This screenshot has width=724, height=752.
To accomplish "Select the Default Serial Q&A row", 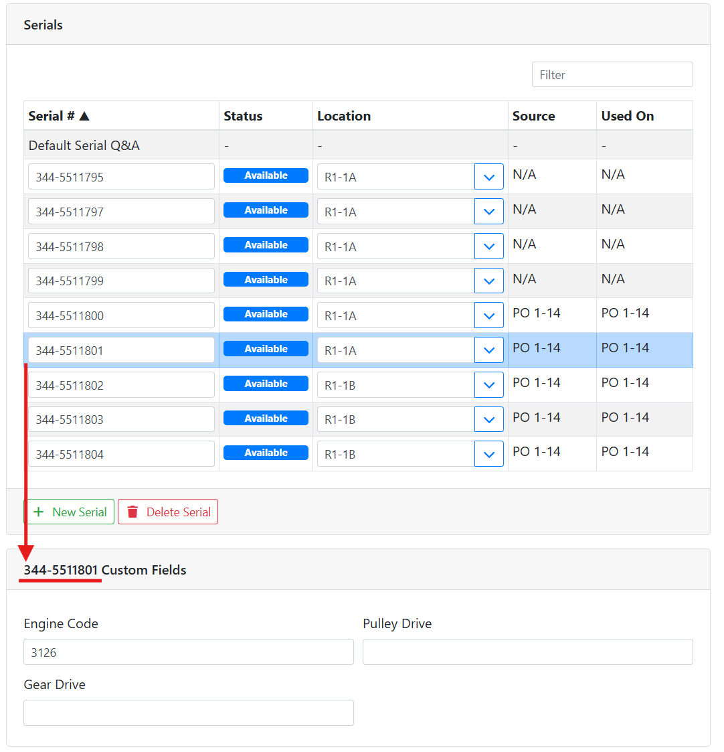I will tap(84, 145).
